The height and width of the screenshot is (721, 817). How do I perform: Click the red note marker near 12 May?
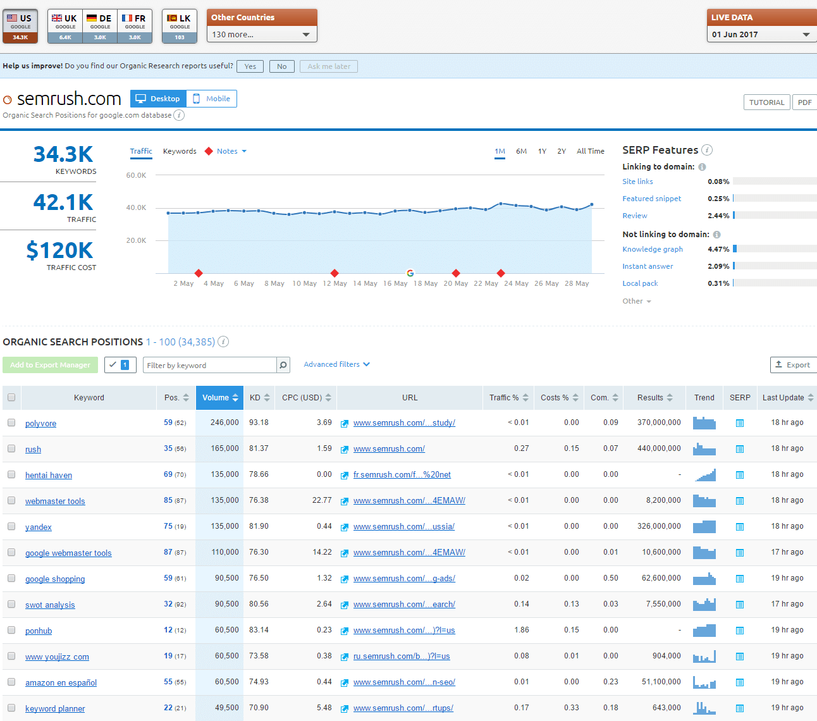tap(335, 273)
